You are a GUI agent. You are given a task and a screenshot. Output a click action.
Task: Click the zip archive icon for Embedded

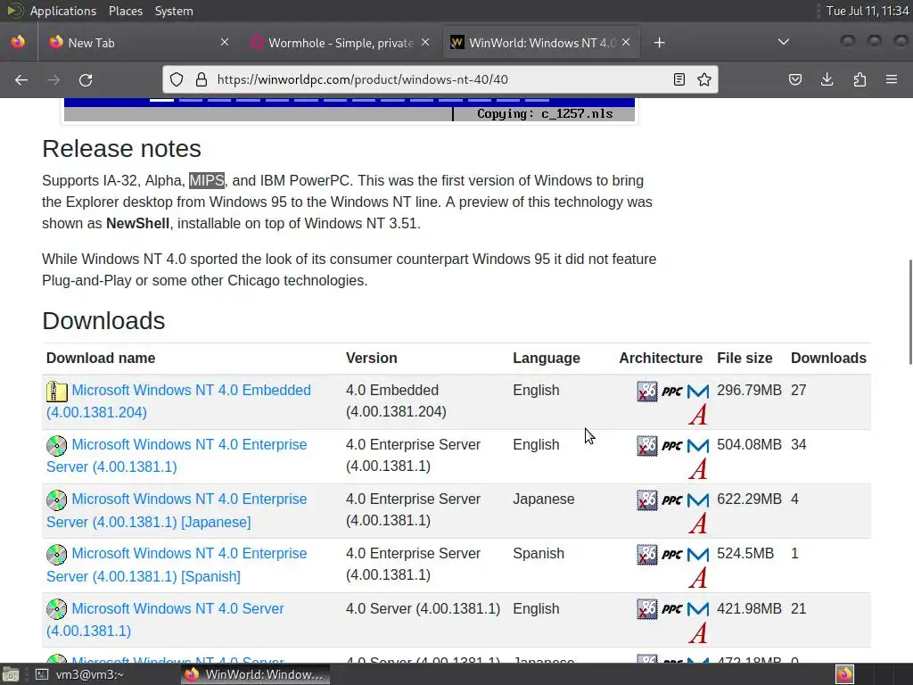pos(56,391)
